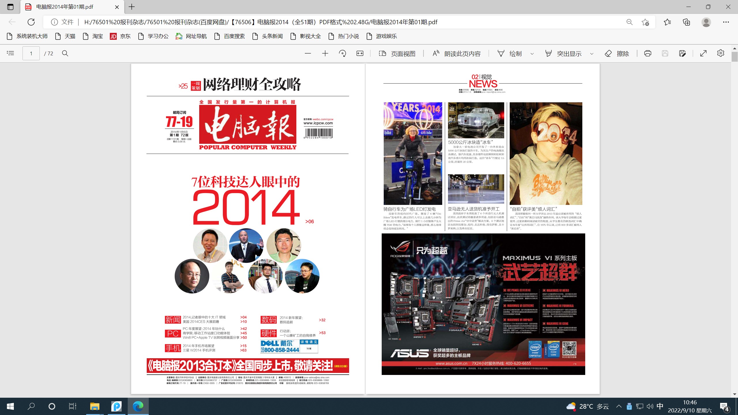Open the 头条新闻 bookmark
The height and width of the screenshot is (415, 738).
click(268, 36)
